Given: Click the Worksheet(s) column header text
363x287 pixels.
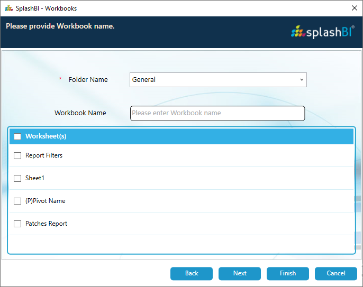Looking at the screenshot, I should coord(46,136).
